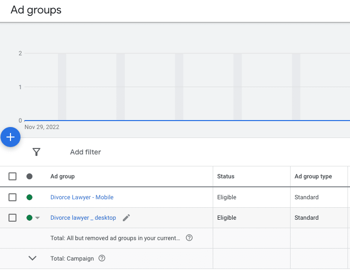Open help icon beside Total: Campaign
The image size is (350, 275).
[102, 258]
